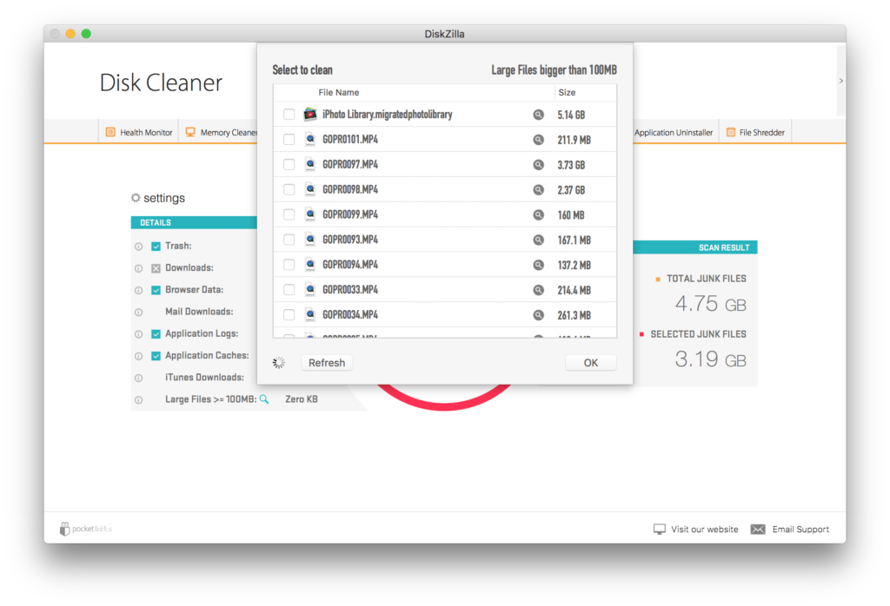Select GOPR0097.MP4 for cleaning
Screen dimensions: 890x606
point(289,164)
